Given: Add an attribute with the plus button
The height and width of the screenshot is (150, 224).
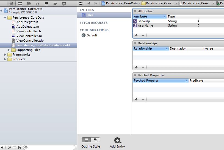Looking at the screenshot, I should pos(136,35).
